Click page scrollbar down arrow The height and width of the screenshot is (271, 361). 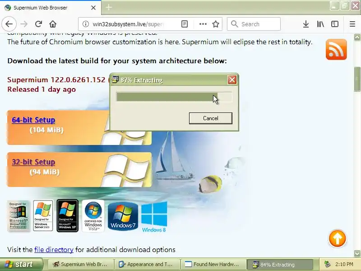357,253
